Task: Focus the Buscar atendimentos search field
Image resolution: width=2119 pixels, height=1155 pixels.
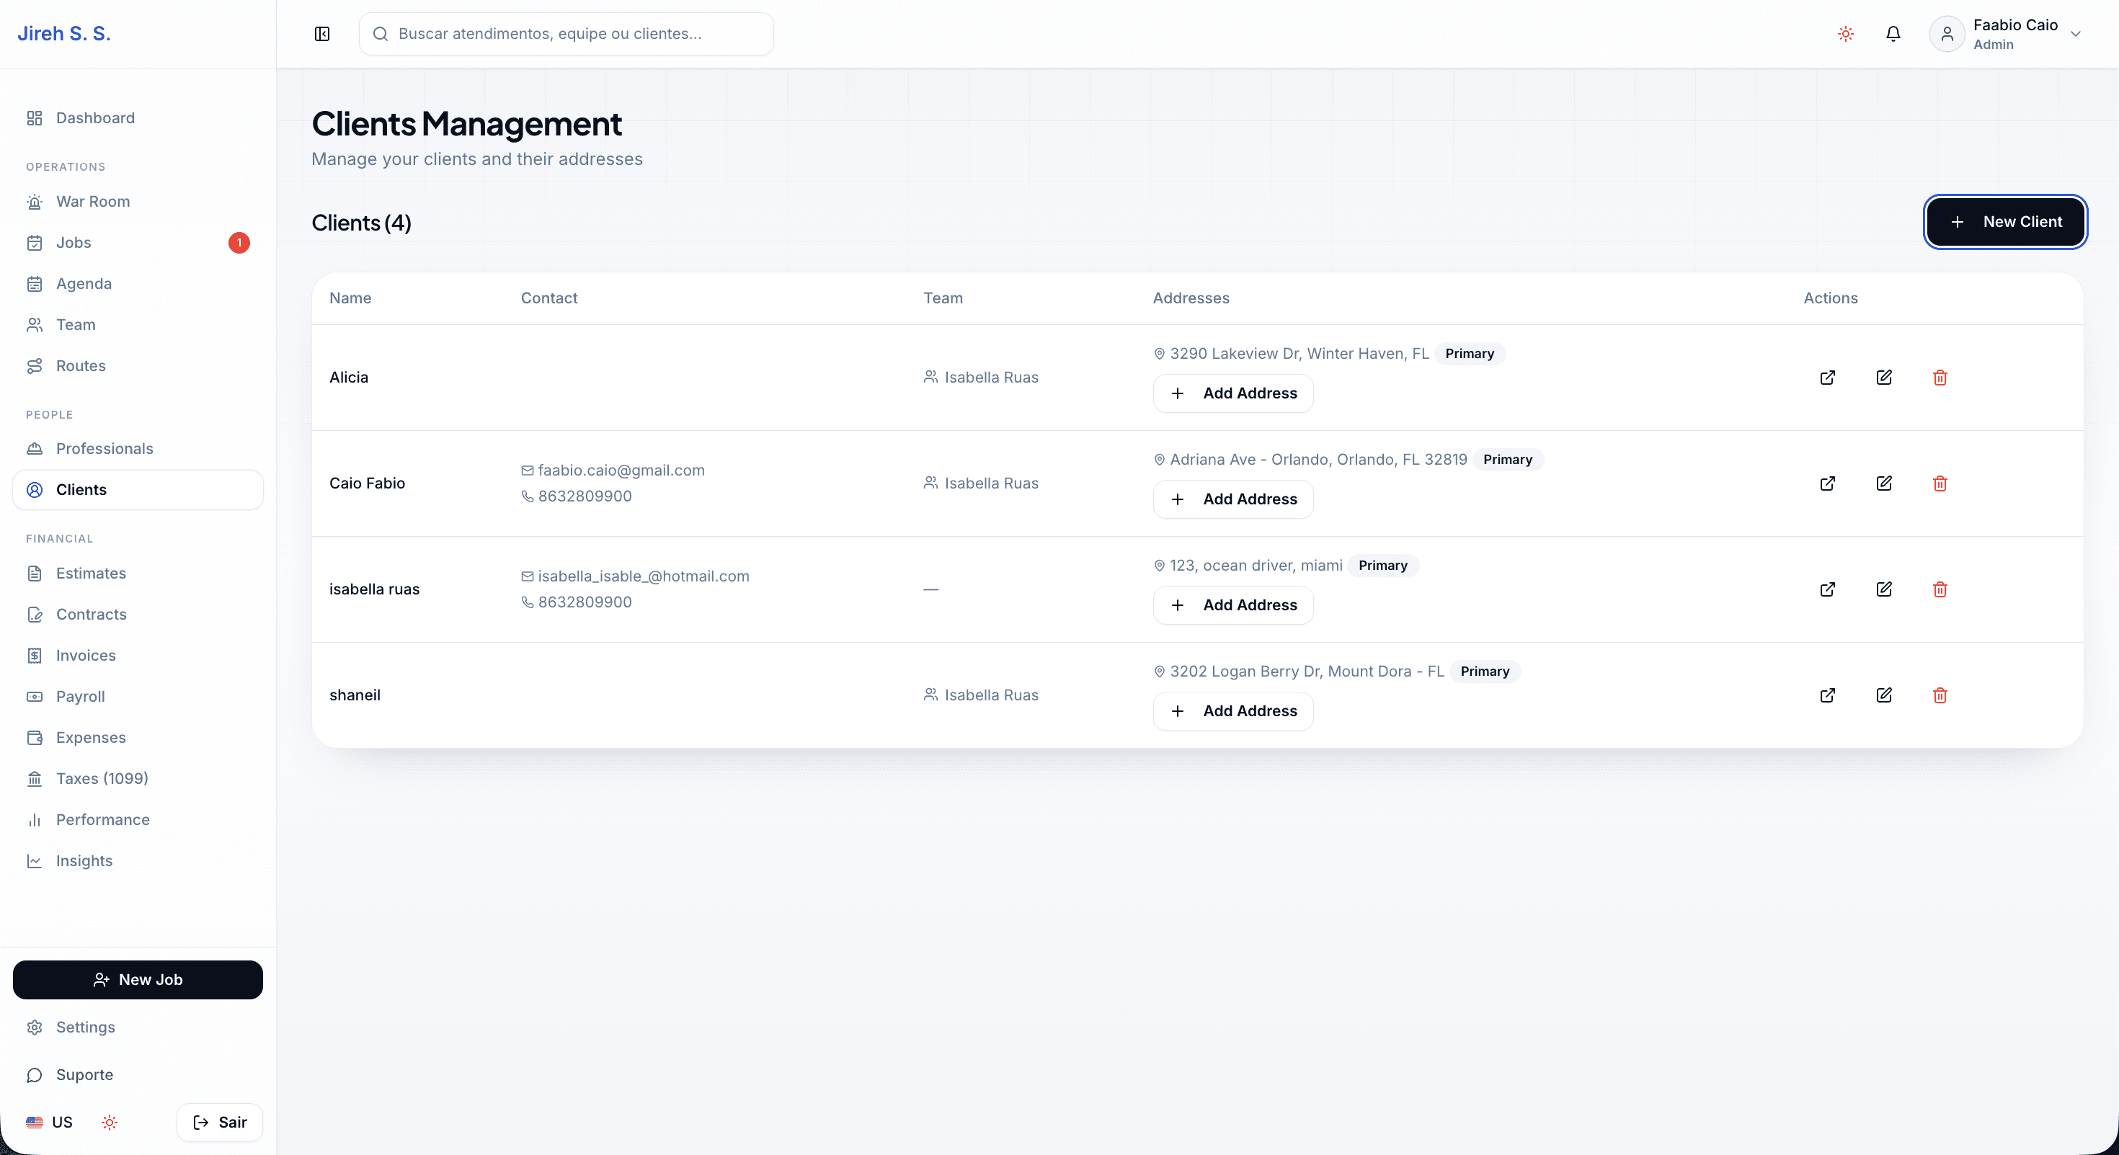Action: 566,34
